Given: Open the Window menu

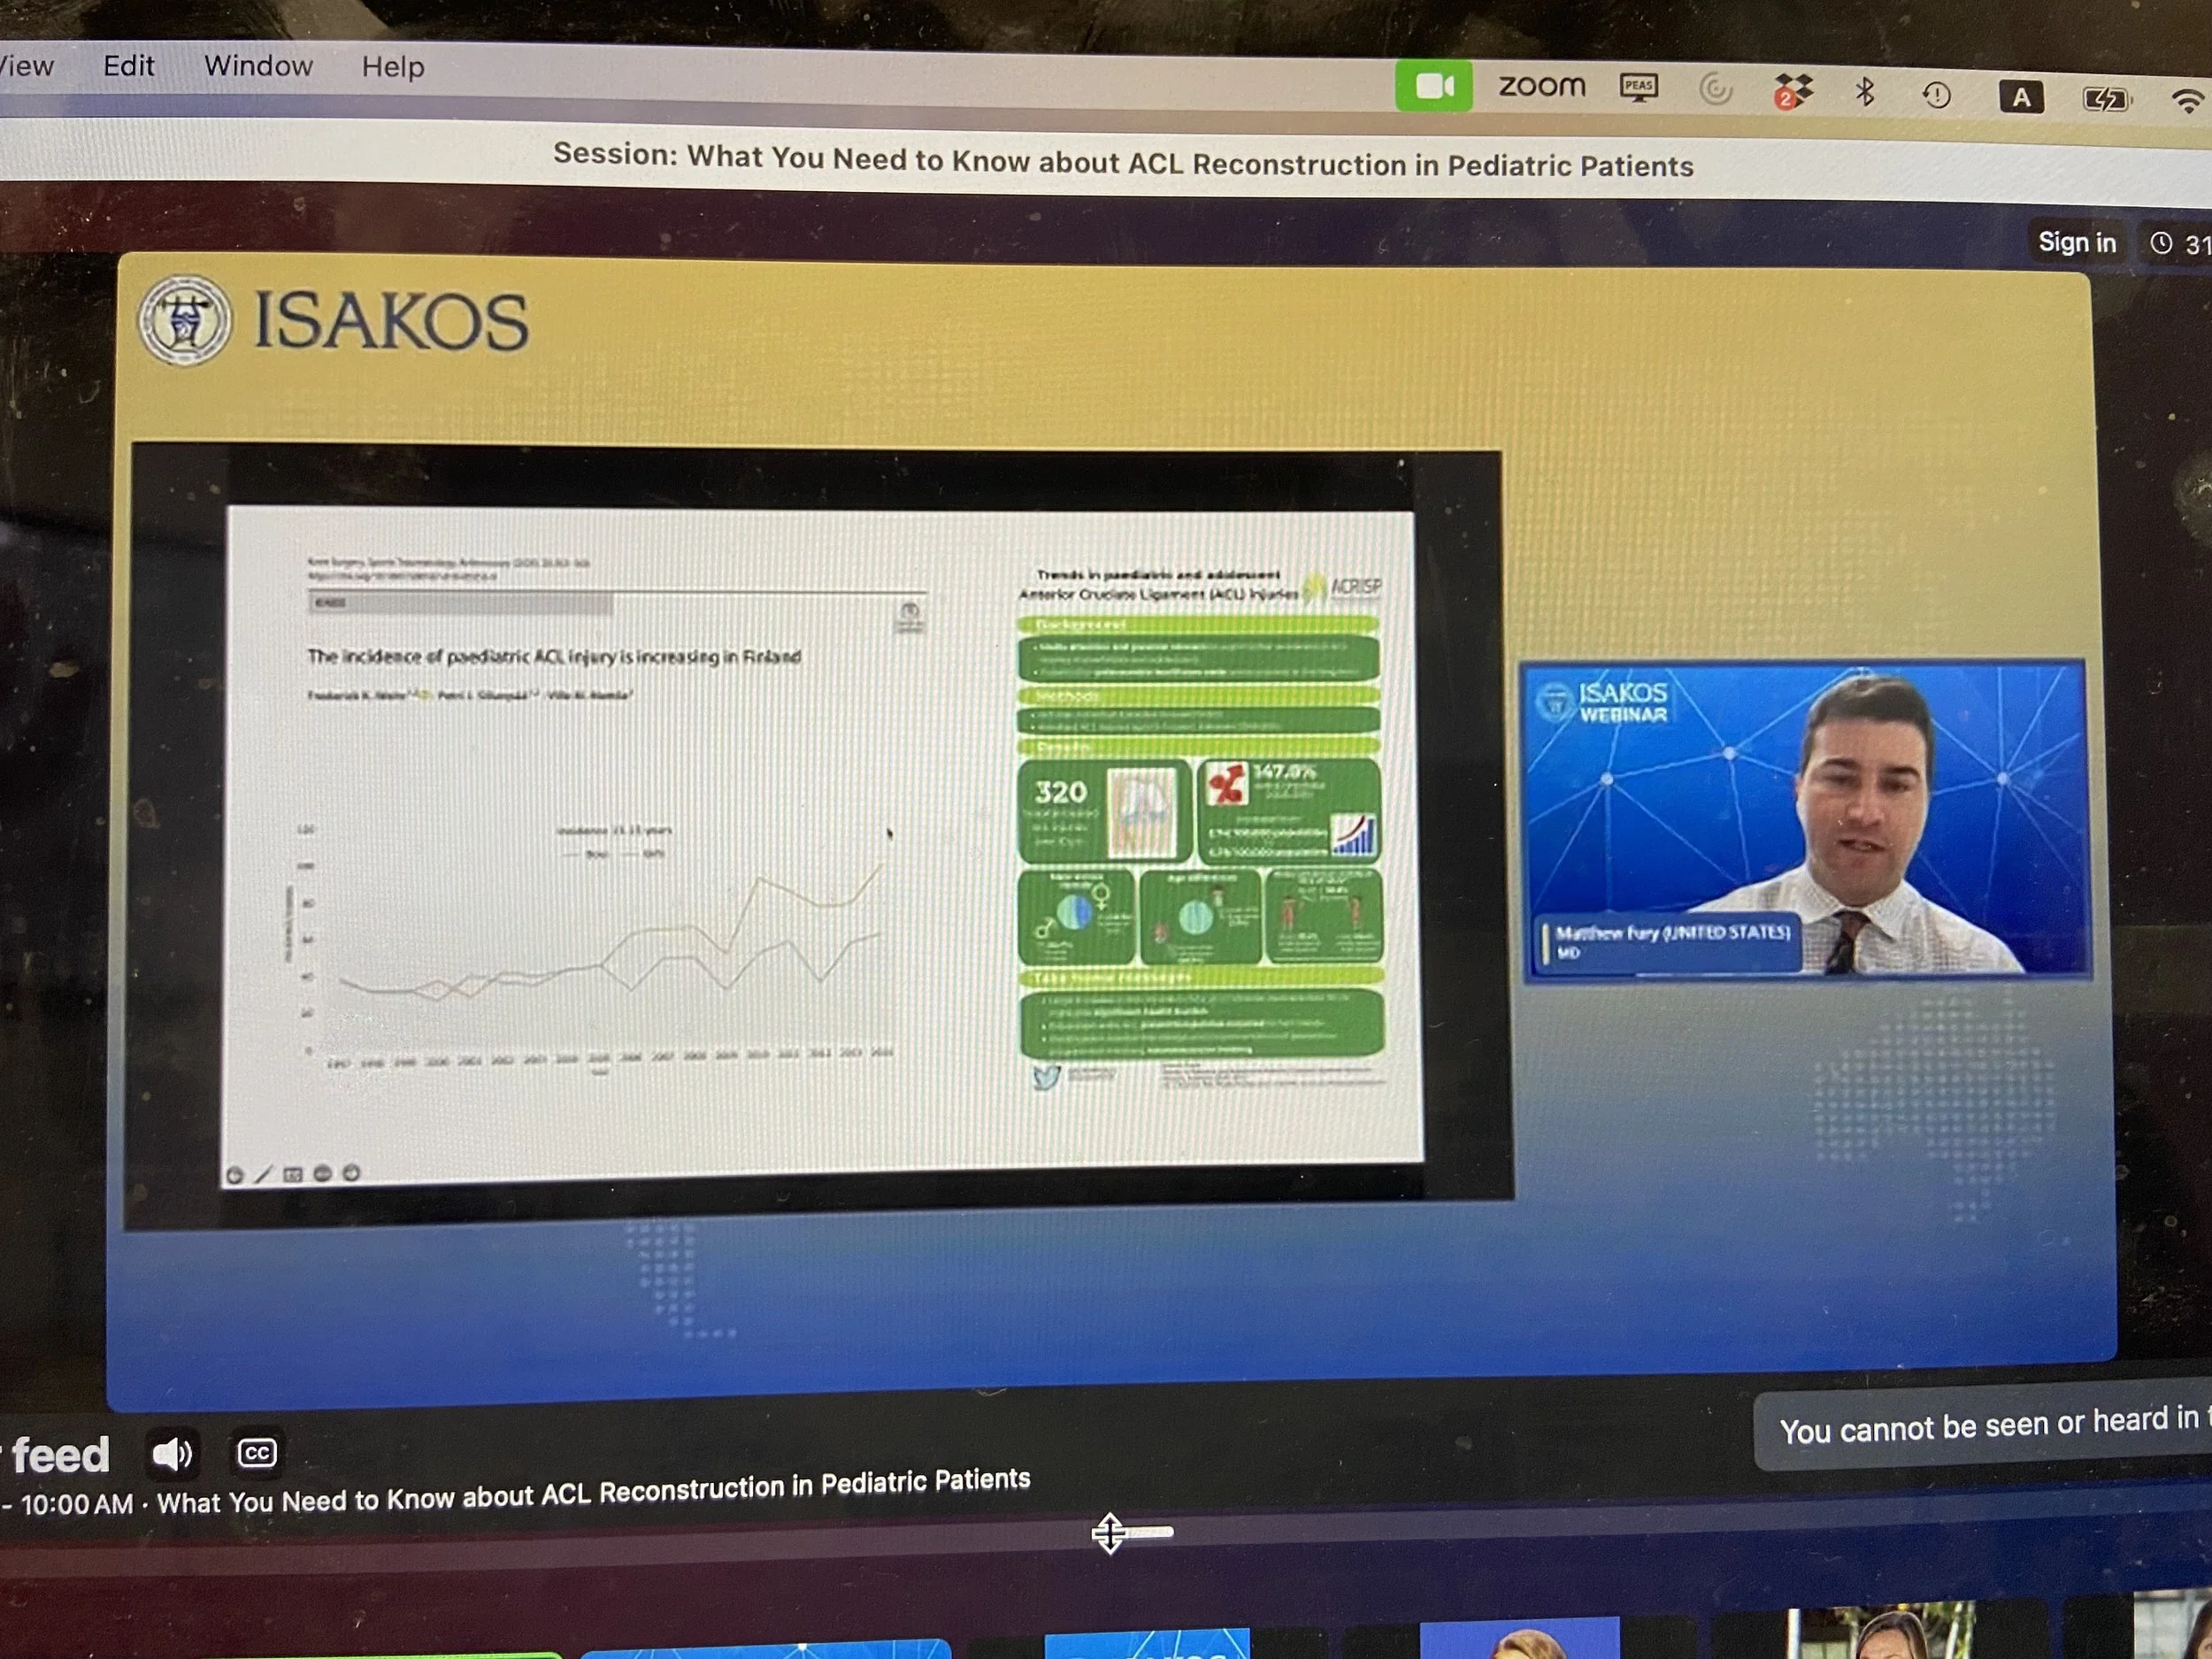Looking at the screenshot, I should pos(258,66).
